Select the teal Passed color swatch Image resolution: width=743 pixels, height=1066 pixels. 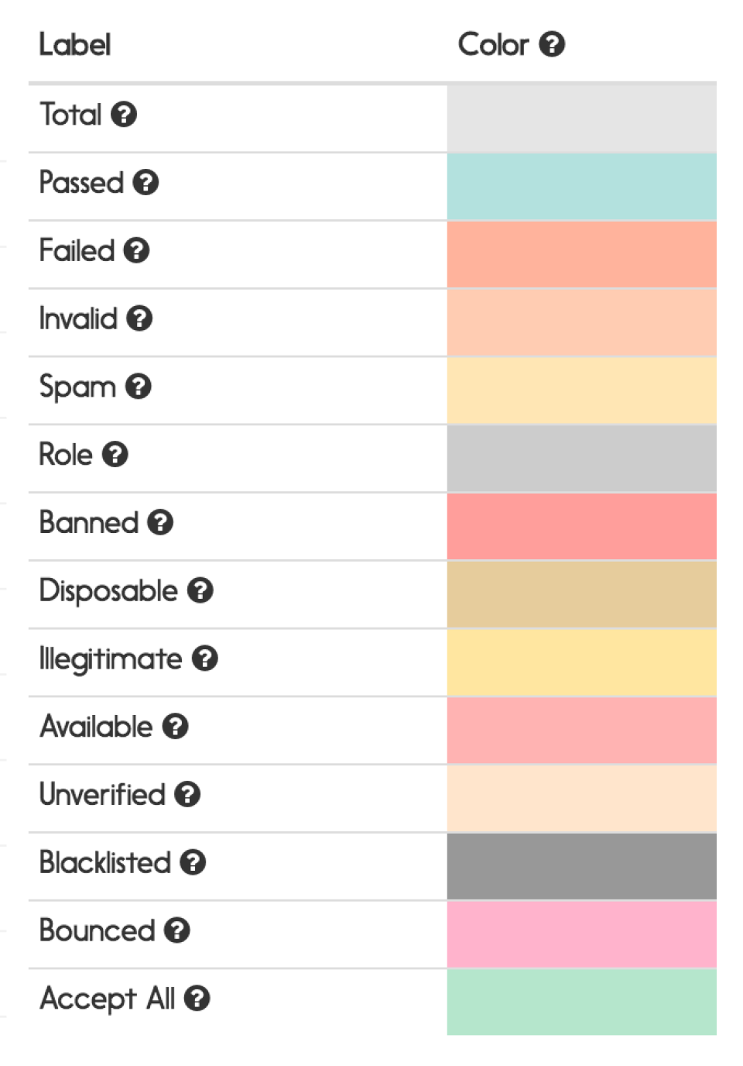tap(581, 187)
